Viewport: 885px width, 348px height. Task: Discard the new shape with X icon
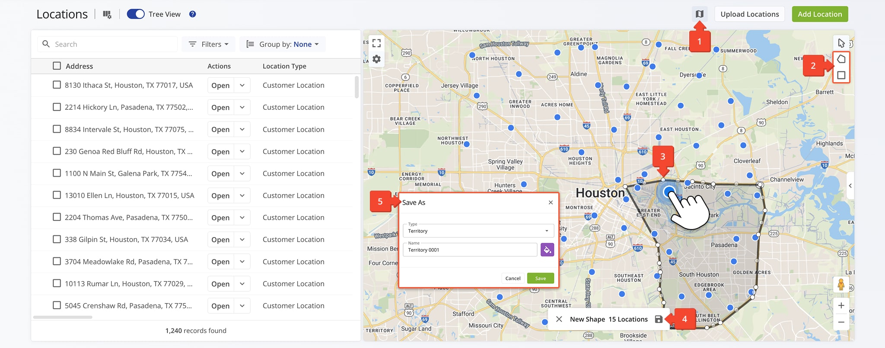tap(559, 319)
